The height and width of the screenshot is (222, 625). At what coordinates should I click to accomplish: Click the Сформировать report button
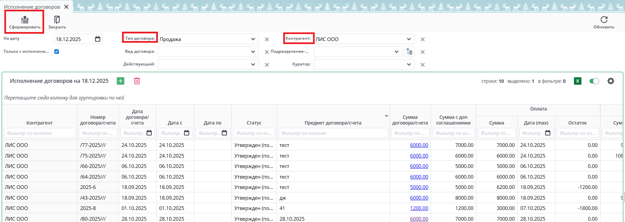coord(24,22)
